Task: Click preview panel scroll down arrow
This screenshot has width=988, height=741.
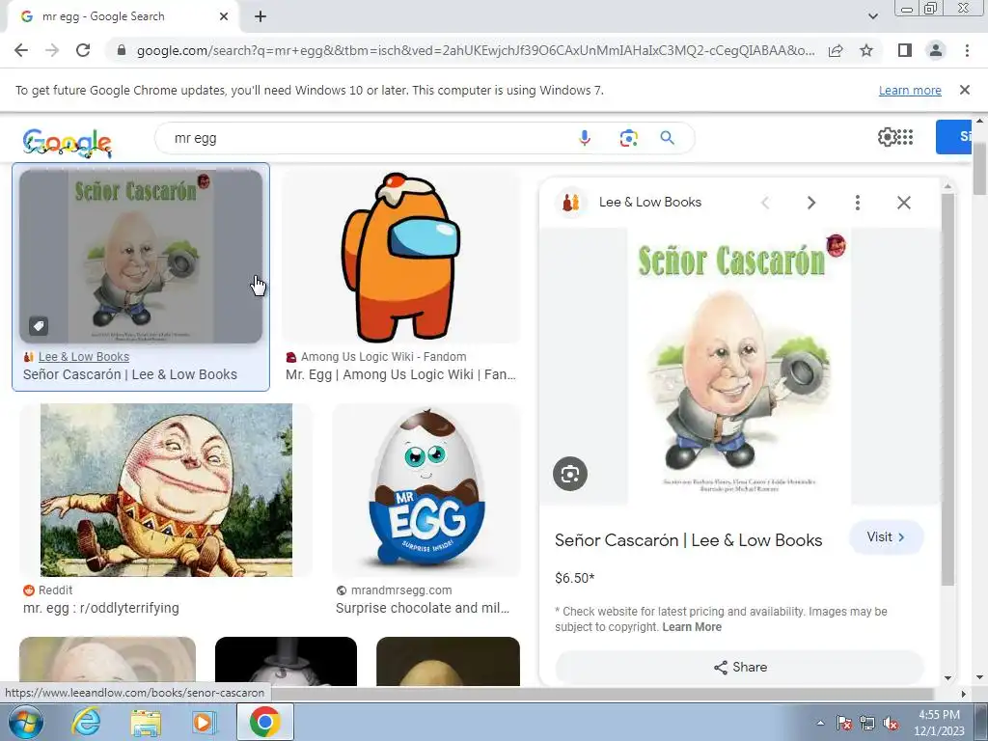Action: (x=947, y=678)
